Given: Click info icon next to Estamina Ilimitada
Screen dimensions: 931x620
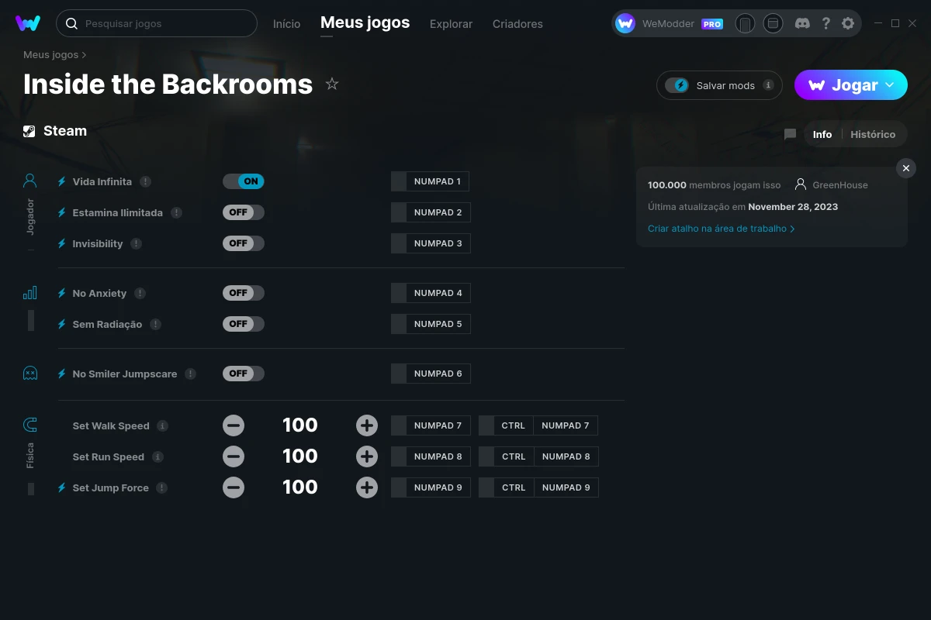Looking at the screenshot, I should (176, 212).
